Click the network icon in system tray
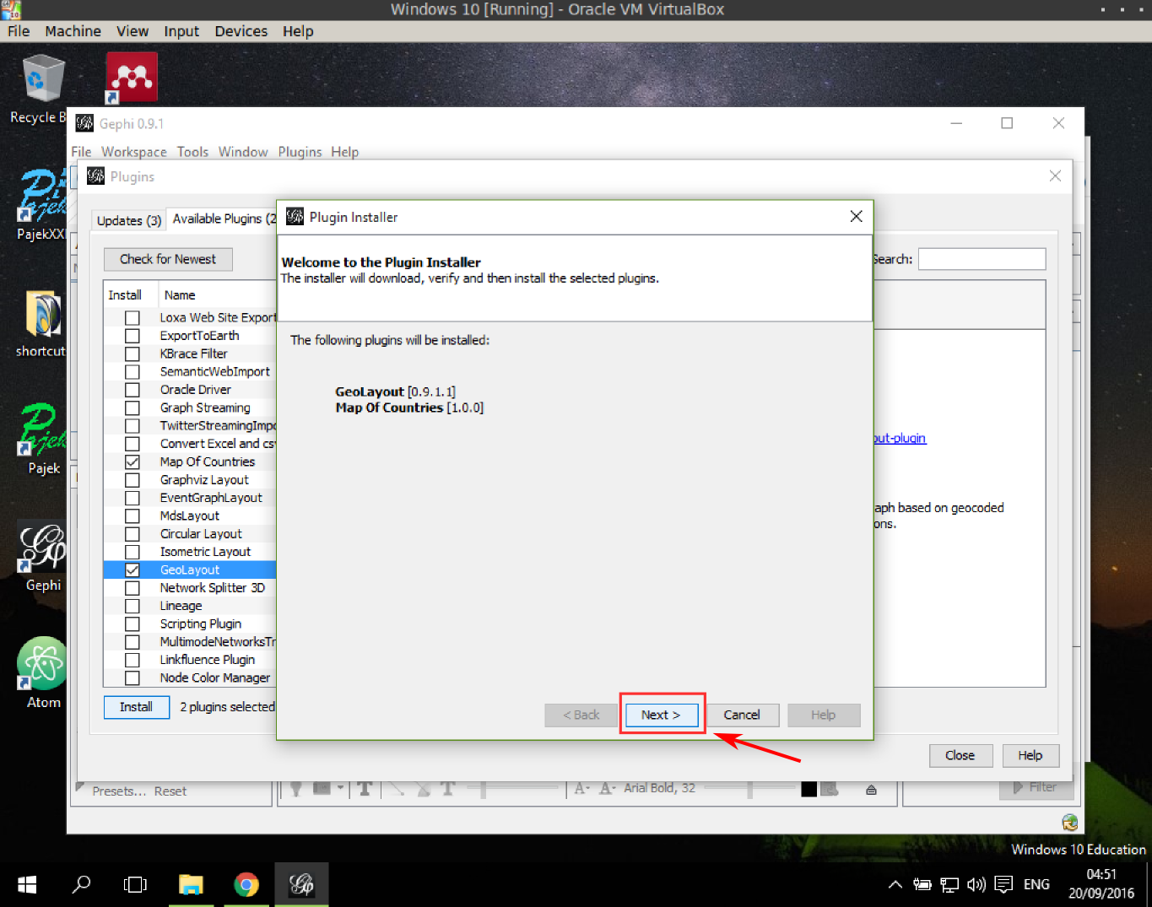The image size is (1152, 907). 949,884
